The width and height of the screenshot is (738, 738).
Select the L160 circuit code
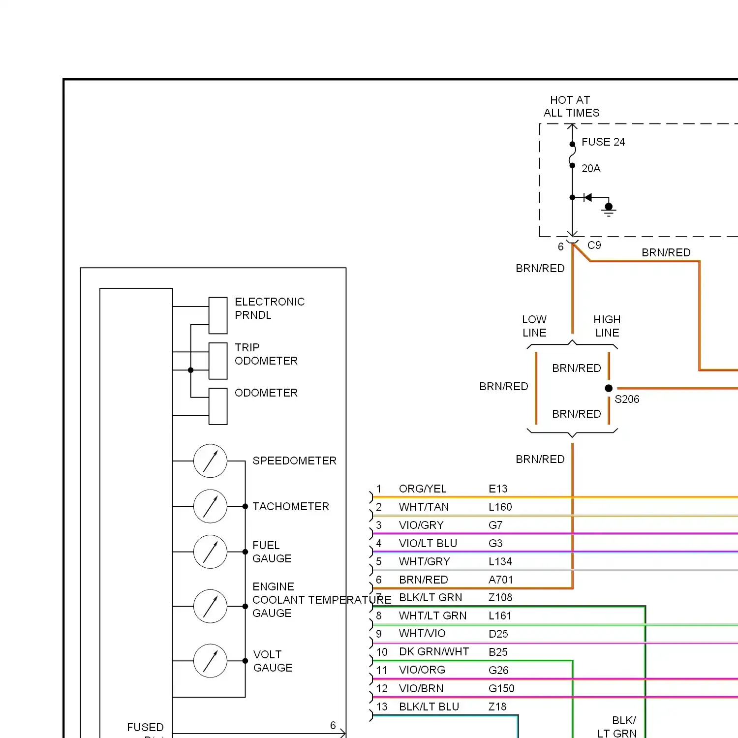500,507
